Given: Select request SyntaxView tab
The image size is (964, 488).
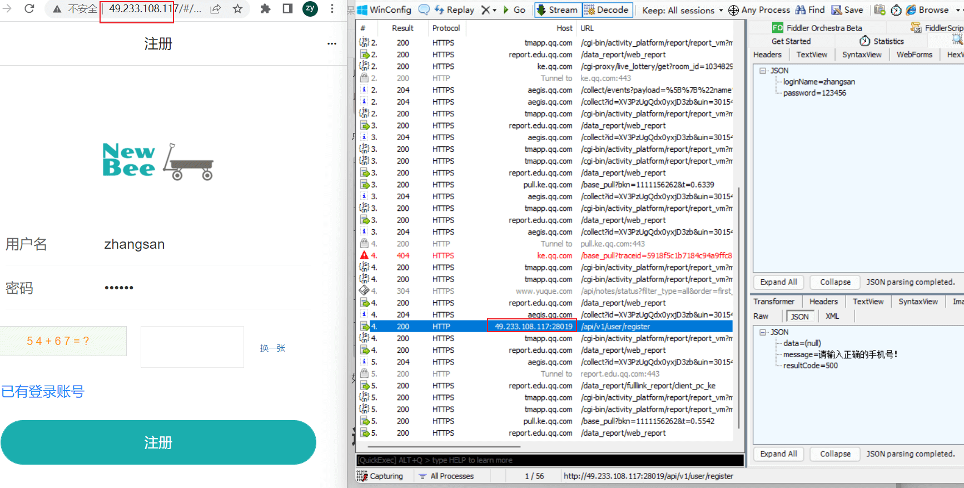Looking at the screenshot, I should coord(862,55).
